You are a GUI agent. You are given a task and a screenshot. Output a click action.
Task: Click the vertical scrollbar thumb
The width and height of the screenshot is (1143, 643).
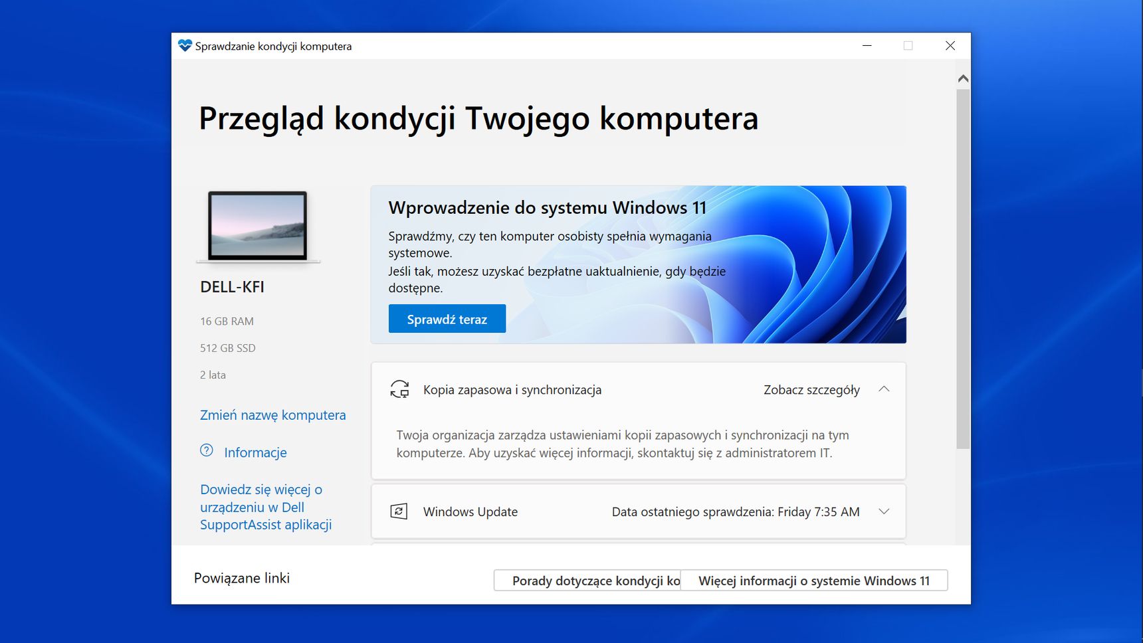963,269
